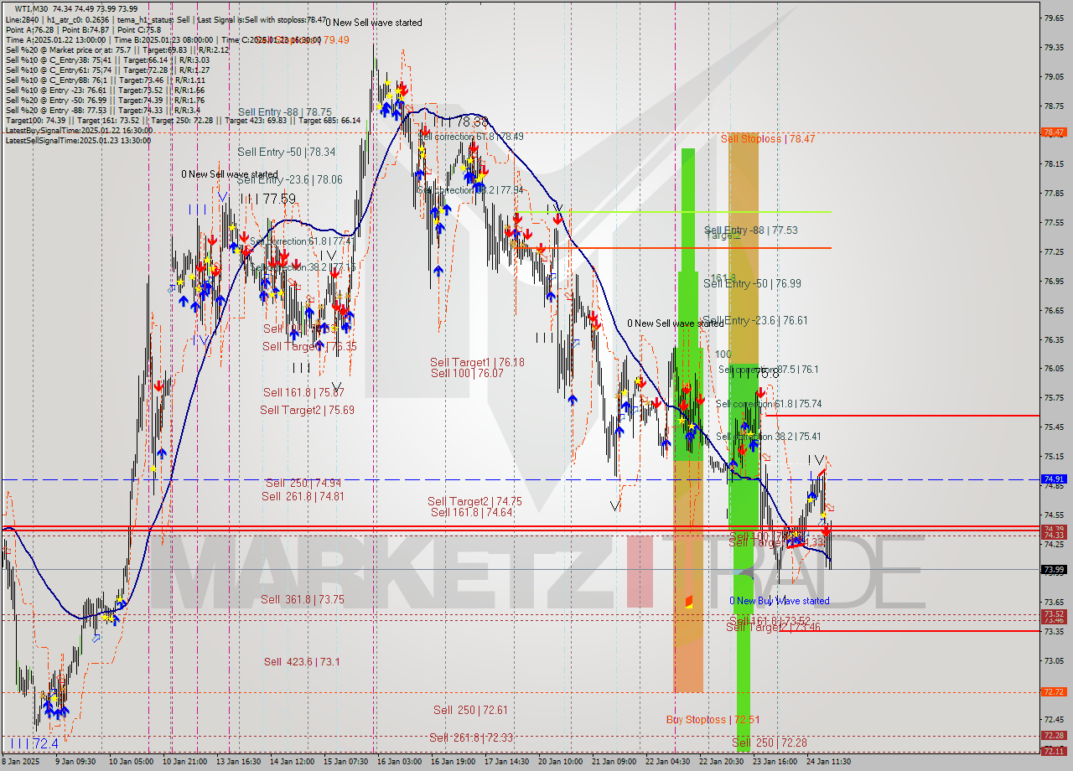Select the 'Sell correction 87.5 | 76.1' label
This screenshot has height=771, width=1073.
pos(768,370)
